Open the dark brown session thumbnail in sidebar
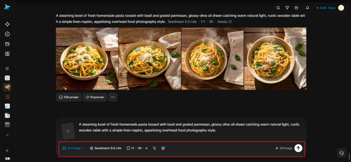This screenshot has width=351, height=162. tap(7, 97)
